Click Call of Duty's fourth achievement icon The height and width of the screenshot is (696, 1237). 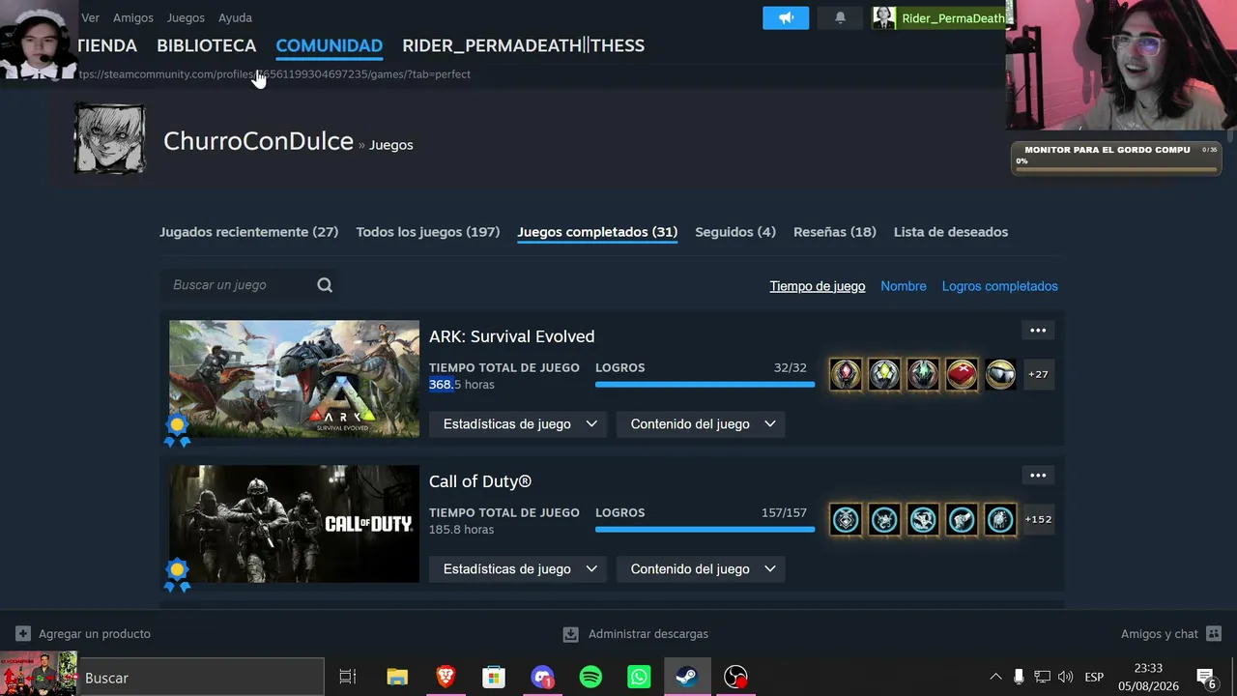pos(962,519)
